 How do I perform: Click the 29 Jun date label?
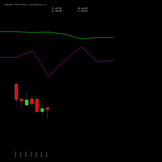[26, 154]
